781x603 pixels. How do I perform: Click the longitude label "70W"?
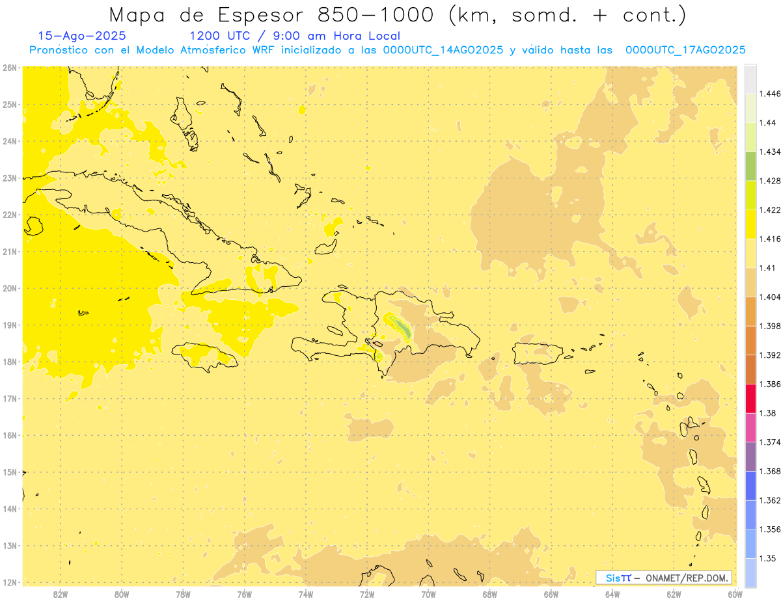pyautogui.click(x=428, y=594)
